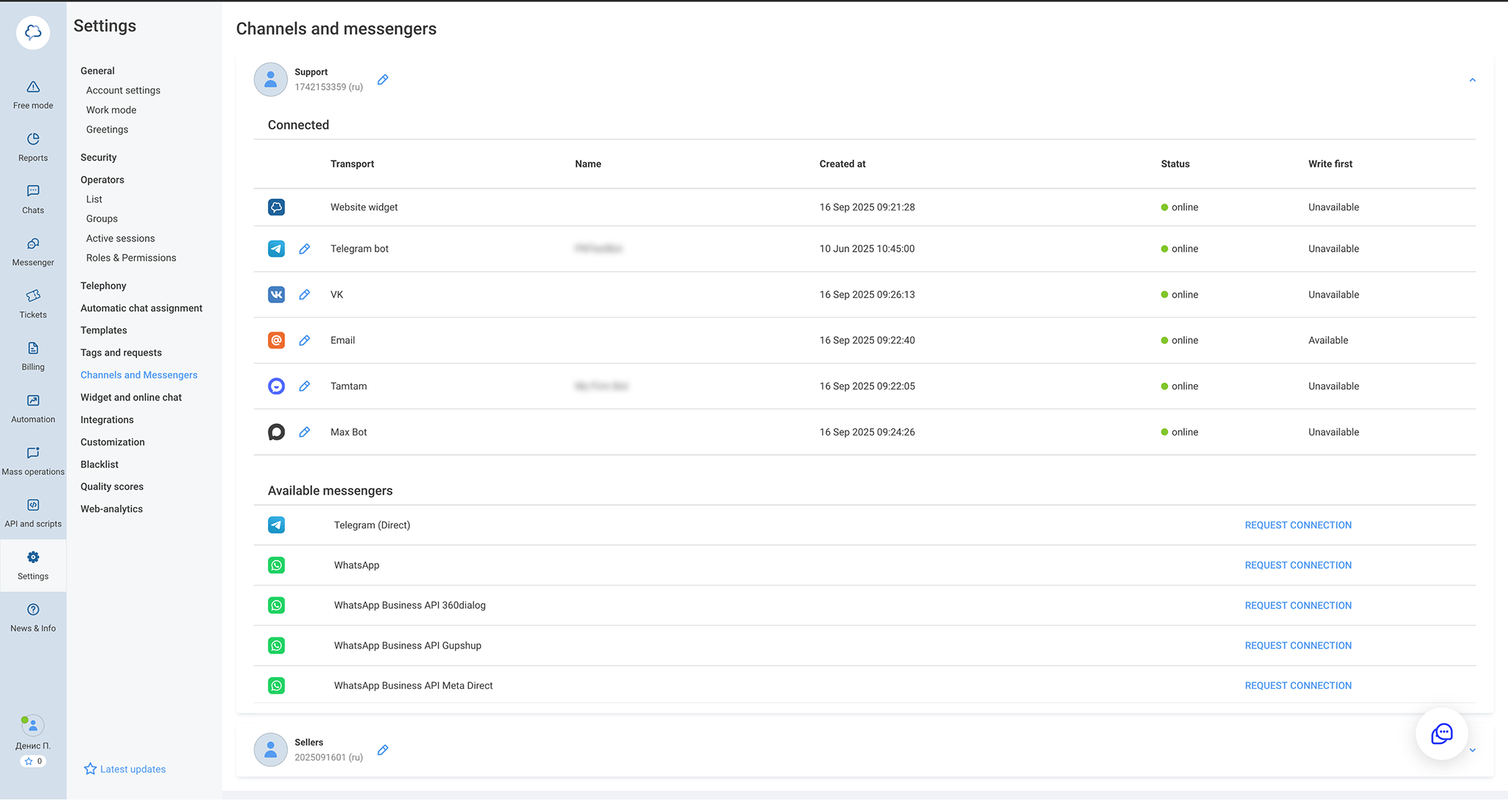
Task: Rename the Support channel group
Action: (x=383, y=79)
